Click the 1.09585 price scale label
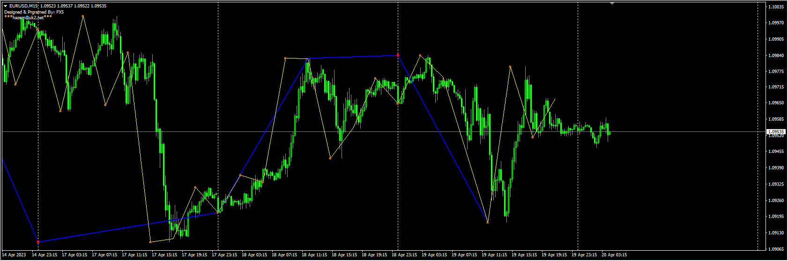This screenshot has height=261, width=788. click(776, 119)
